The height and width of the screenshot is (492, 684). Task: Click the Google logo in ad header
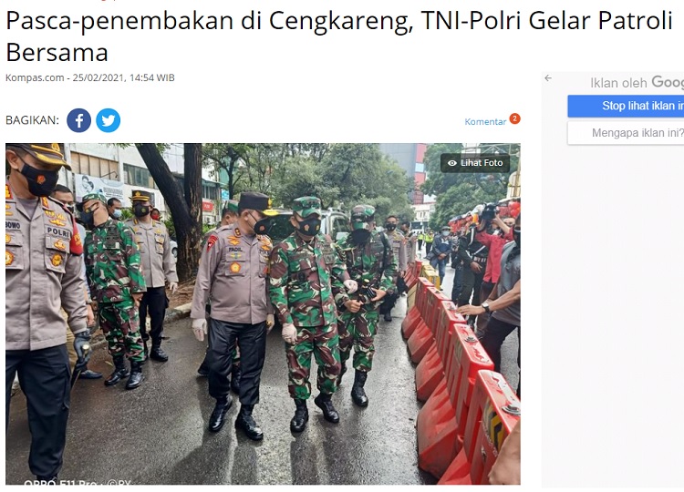point(668,82)
